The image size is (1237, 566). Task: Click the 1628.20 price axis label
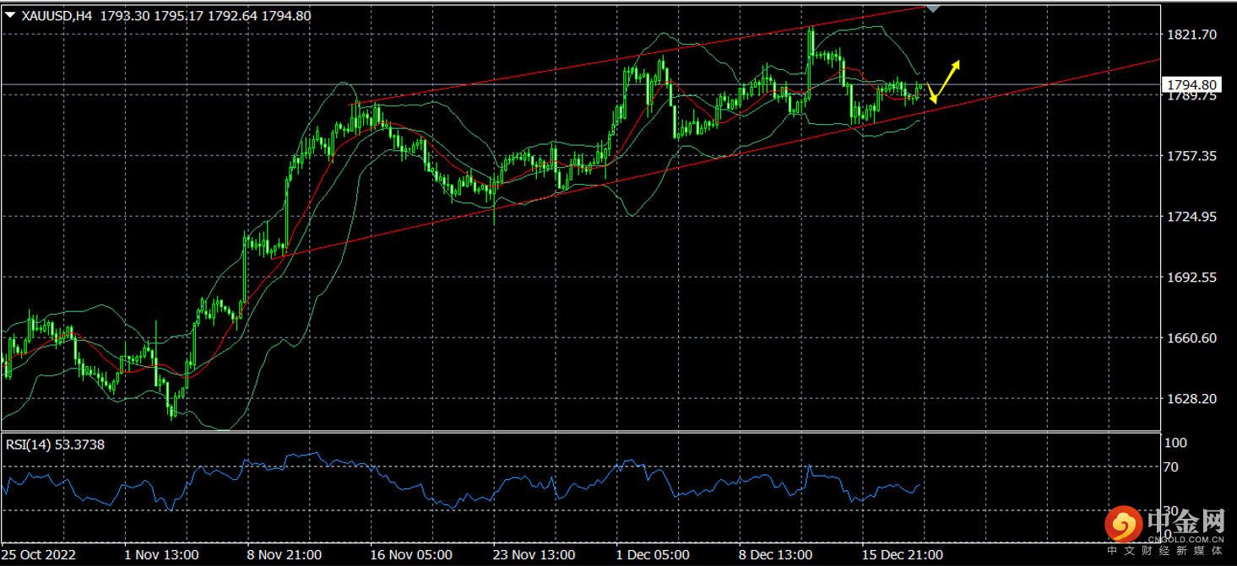[x=1191, y=398]
